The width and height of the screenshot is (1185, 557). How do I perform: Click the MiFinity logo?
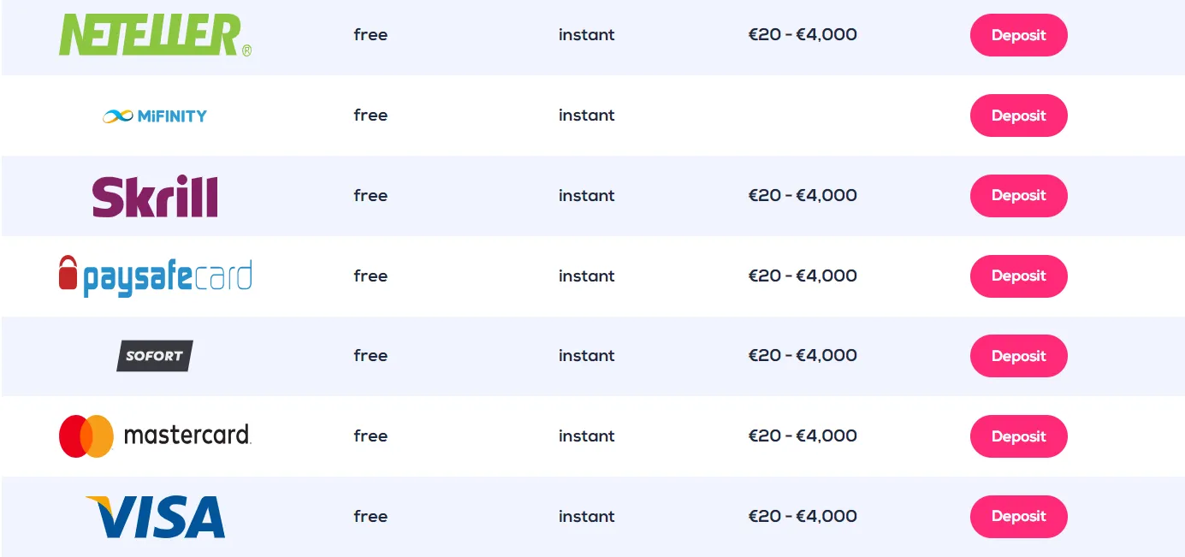click(x=155, y=116)
